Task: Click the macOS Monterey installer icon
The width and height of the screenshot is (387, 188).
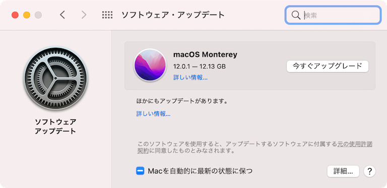Action: [150, 65]
